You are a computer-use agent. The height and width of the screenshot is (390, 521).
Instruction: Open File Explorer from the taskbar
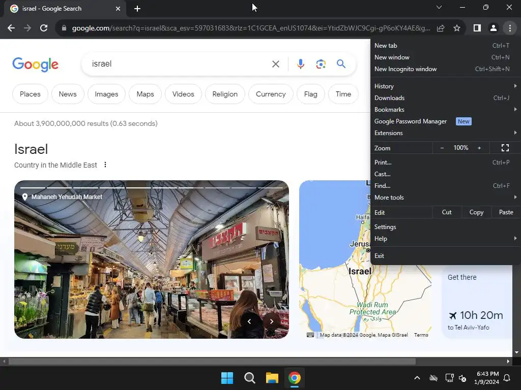pyautogui.click(x=272, y=378)
